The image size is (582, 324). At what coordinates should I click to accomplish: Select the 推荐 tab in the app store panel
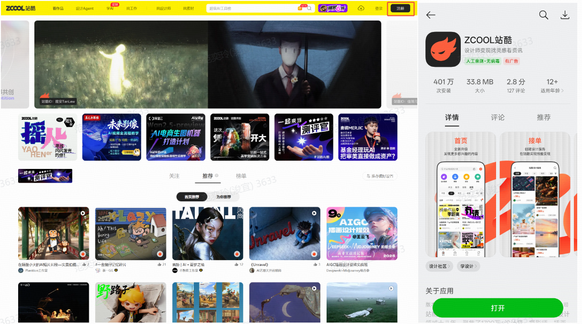pyautogui.click(x=544, y=117)
